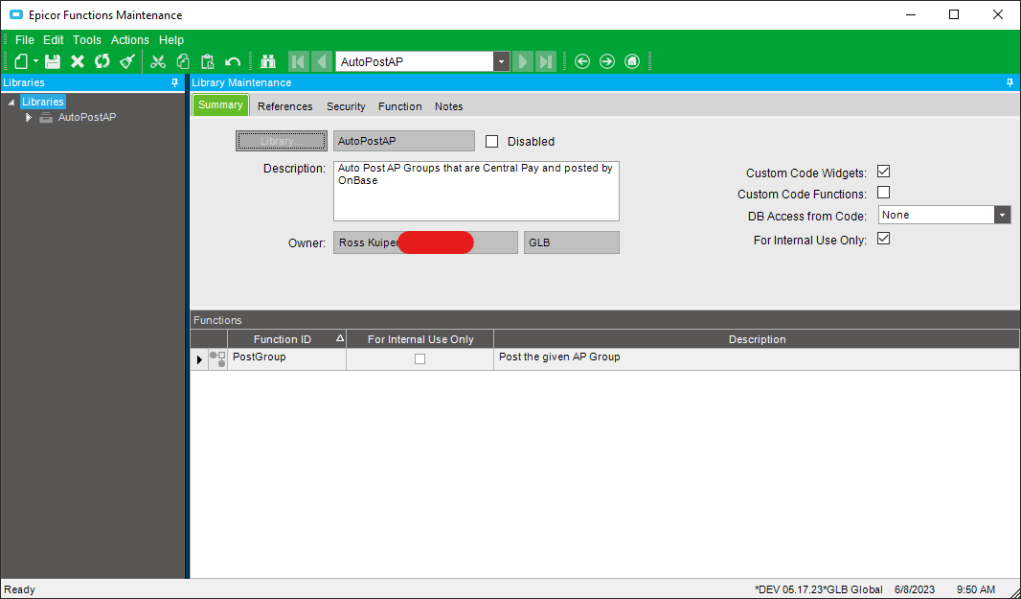
Task: Click '*DEV 05.17.23*GLB Global' status entry
Action: tap(819, 589)
